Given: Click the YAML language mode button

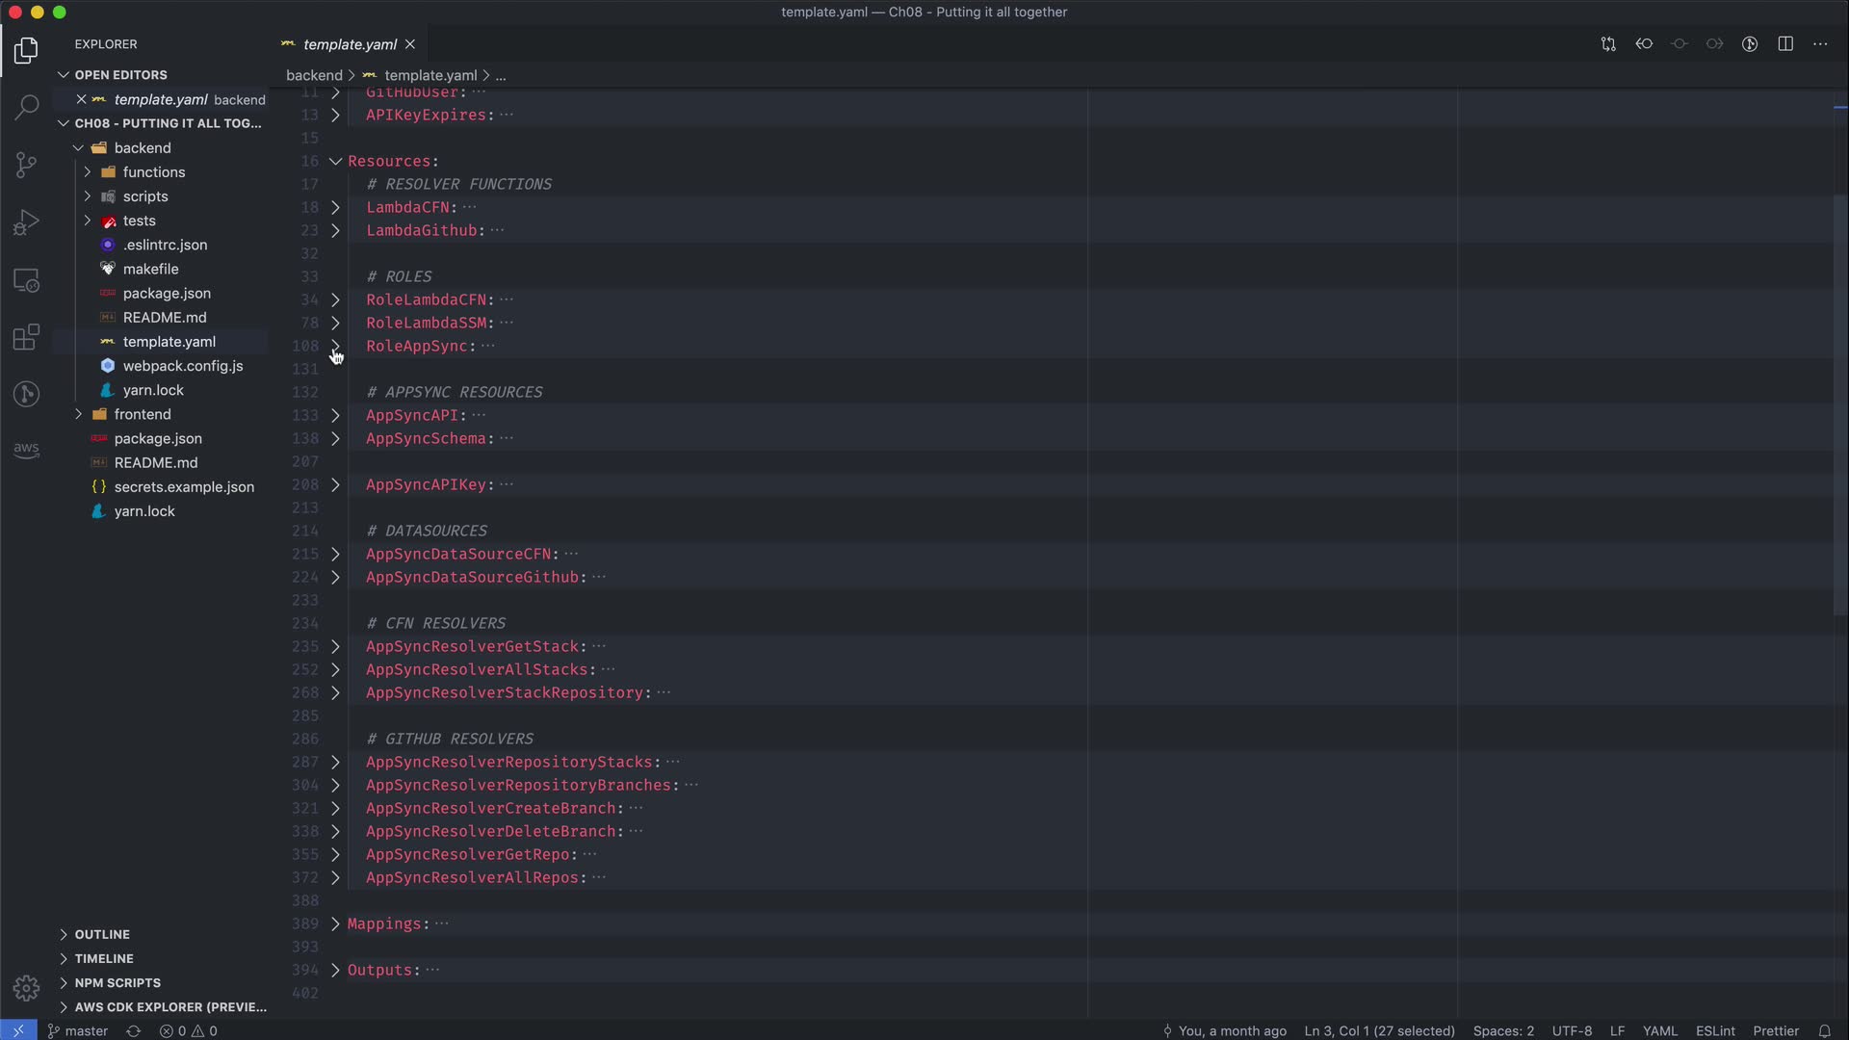Looking at the screenshot, I should [x=1659, y=1030].
